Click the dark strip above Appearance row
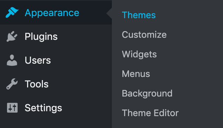 point(56,0)
